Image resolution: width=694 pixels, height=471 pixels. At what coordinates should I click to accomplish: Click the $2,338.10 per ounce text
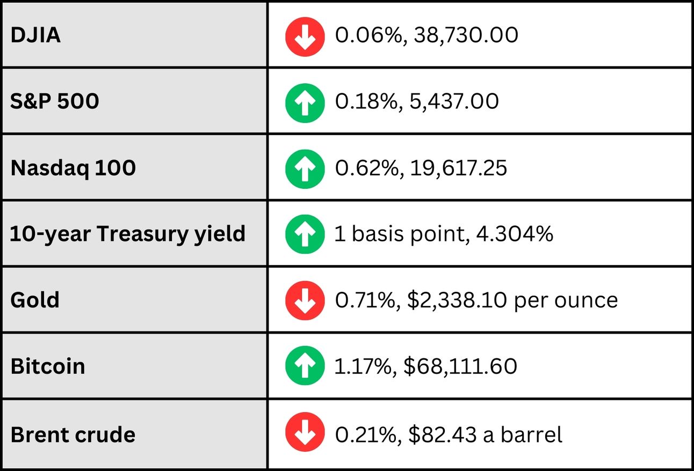(x=512, y=300)
